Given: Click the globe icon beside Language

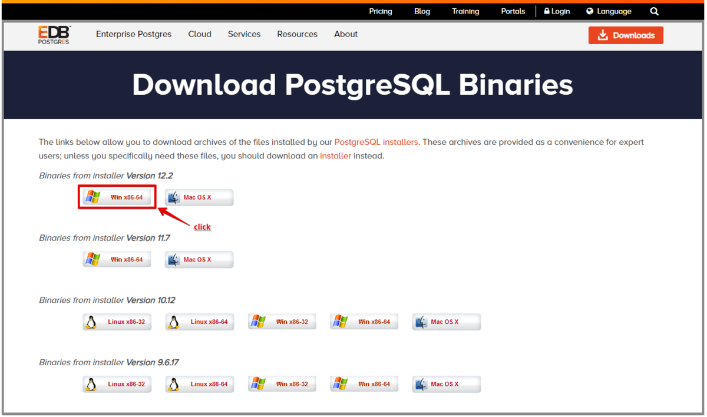Looking at the screenshot, I should (590, 11).
